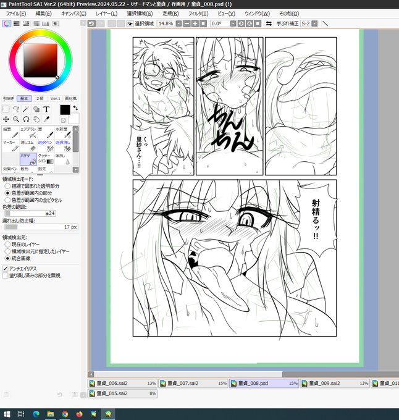Screen dimensions: 399x420
Task: Switch to document 童貞_015.sai2
Action: point(123,393)
